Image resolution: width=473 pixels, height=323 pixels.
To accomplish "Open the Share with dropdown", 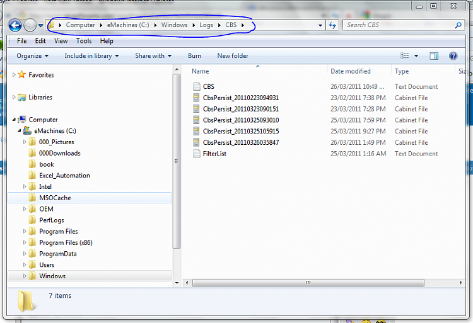I will tap(153, 55).
